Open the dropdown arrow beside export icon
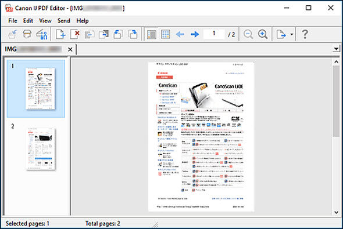343x229 pixels. click(292, 34)
